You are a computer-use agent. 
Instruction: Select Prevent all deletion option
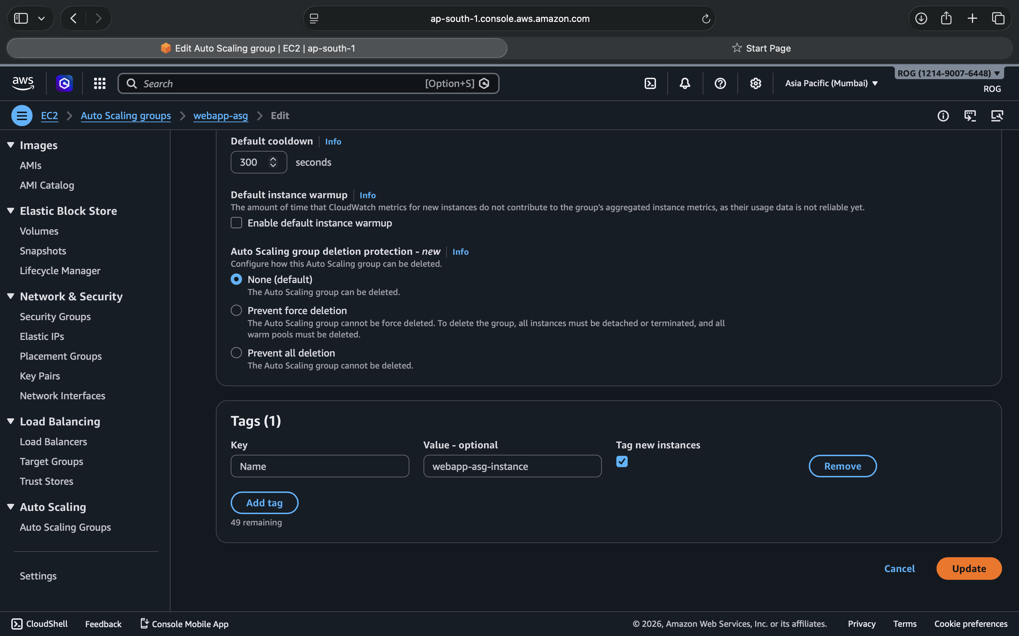click(x=236, y=353)
